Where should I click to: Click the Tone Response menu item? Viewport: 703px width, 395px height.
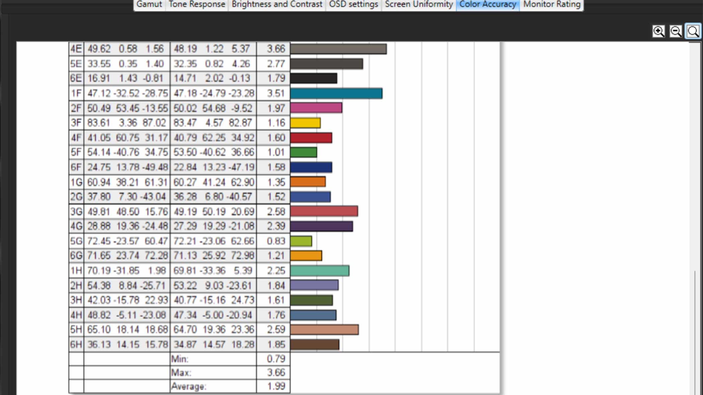coord(197,4)
